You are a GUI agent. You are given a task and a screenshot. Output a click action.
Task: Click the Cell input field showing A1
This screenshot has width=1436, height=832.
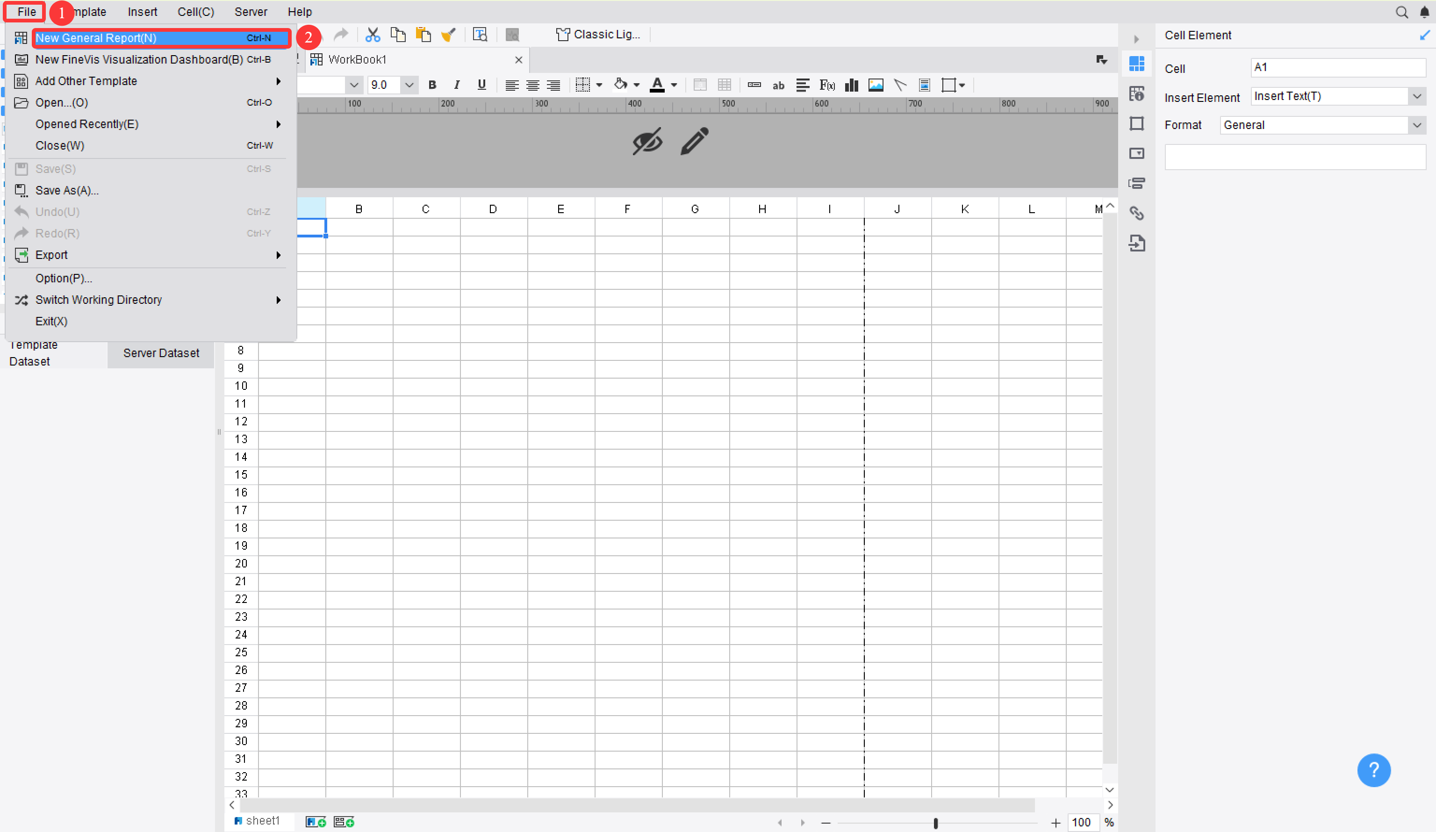pos(1337,67)
